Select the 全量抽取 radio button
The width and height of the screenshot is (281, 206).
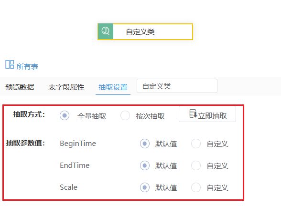65,115
